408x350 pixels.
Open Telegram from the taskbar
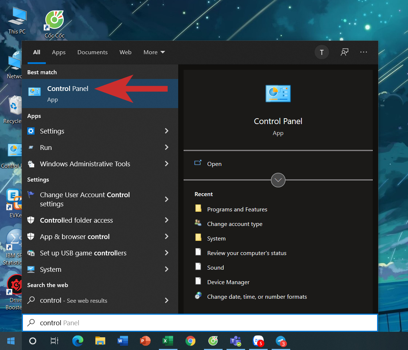tap(281, 341)
